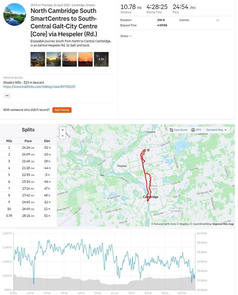Image resolution: width=238 pixels, height=295 pixels.
Task: Click the Add Friends button
Action: click(x=62, y=110)
